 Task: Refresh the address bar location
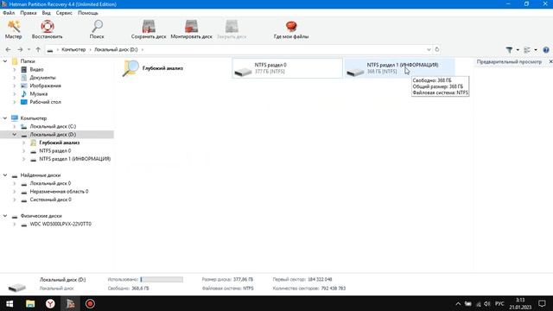click(437, 49)
